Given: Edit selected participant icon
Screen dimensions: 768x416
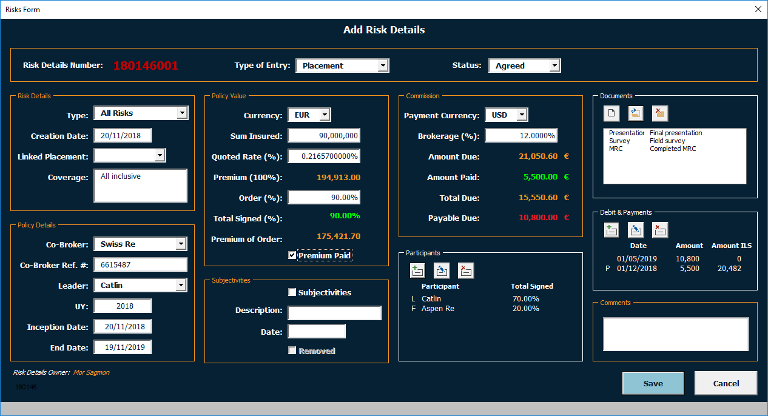Looking at the screenshot, I should (x=442, y=270).
